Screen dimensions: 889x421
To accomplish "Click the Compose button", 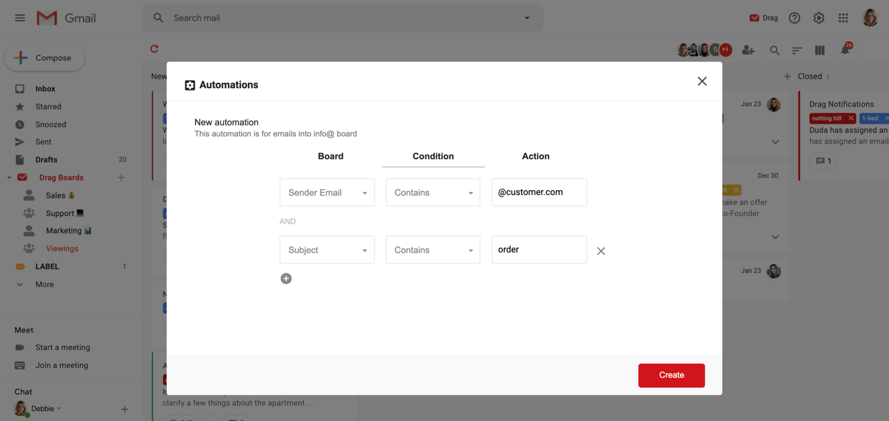I will point(44,58).
